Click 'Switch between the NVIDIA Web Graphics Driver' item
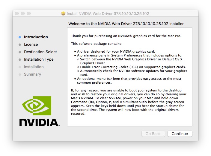The image size is (211, 156). point(131,61)
